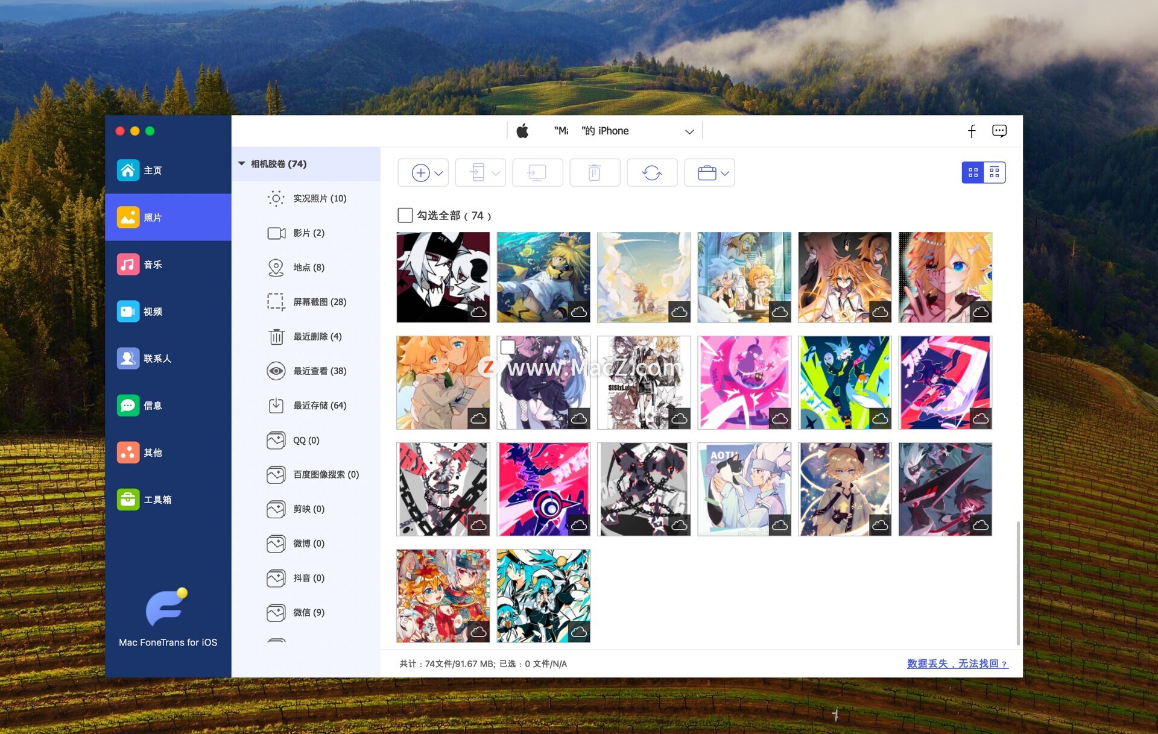
Task: Select the underwater blonde character thumbnail
Action: coord(543,277)
